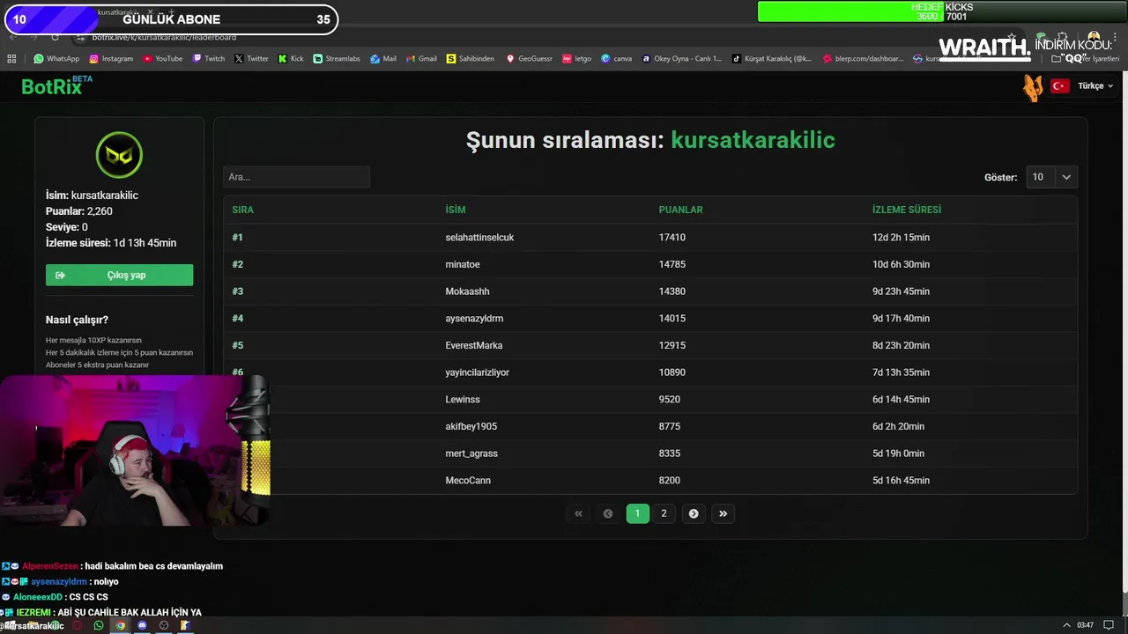Viewport: 1128px width, 634px height.
Task: Reload the page with the refresh icon
Action: pyautogui.click(x=55, y=37)
